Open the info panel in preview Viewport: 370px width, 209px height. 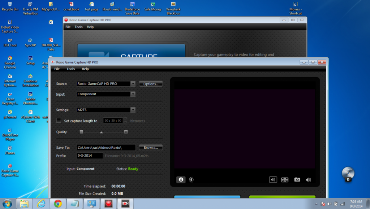181,179
